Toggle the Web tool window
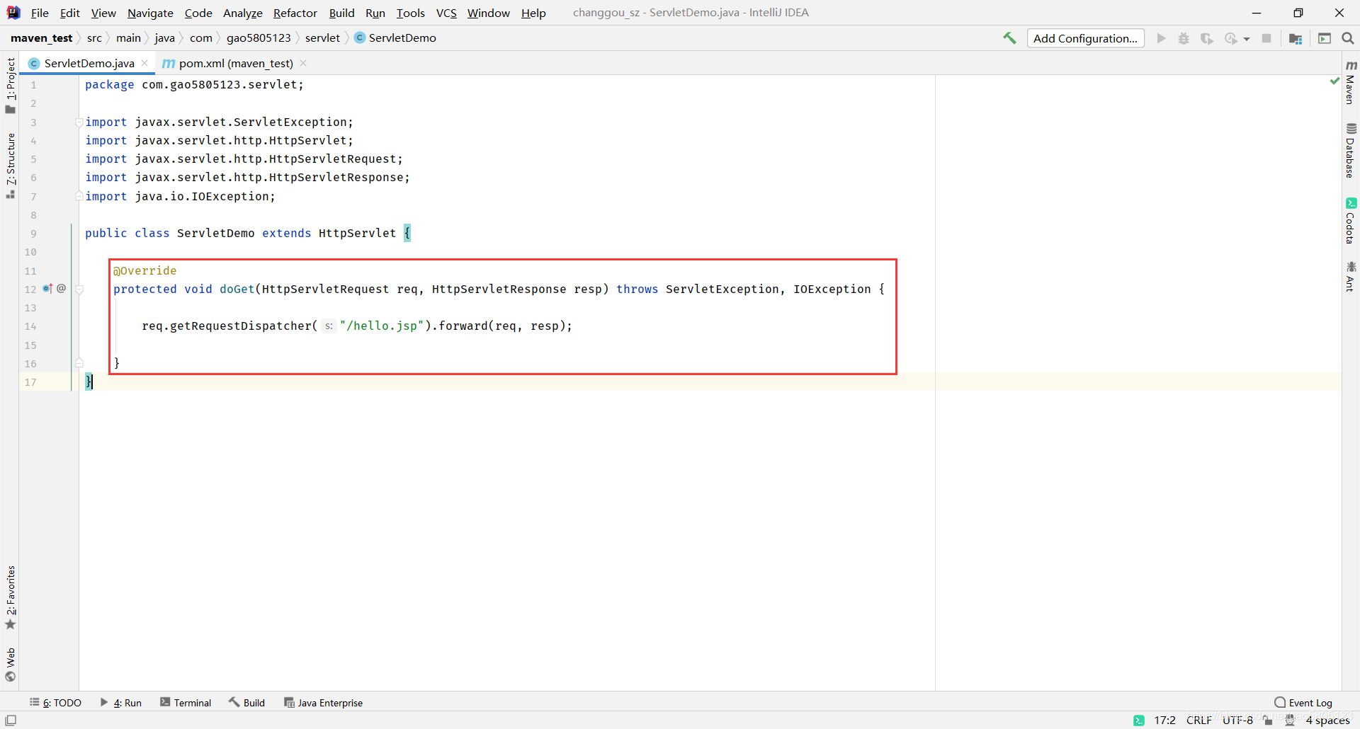The width and height of the screenshot is (1360, 729). point(11,665)
